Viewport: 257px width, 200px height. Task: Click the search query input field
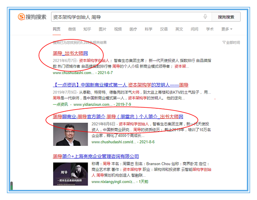(125, 17)
